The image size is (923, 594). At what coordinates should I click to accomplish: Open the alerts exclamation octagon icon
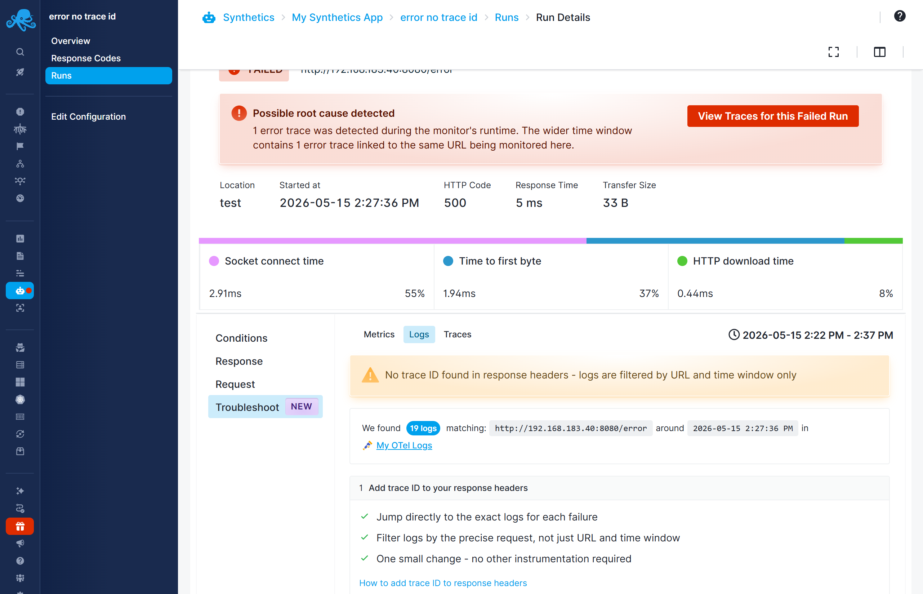(x=20, y=111)
